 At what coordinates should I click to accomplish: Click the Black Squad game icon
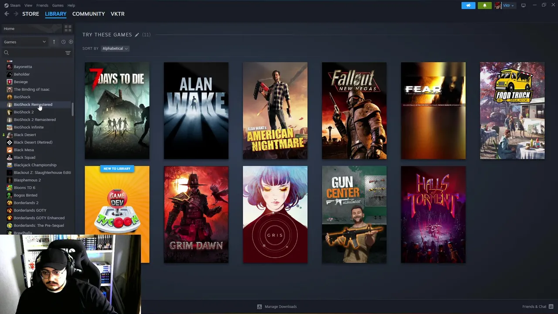[10, 157]
